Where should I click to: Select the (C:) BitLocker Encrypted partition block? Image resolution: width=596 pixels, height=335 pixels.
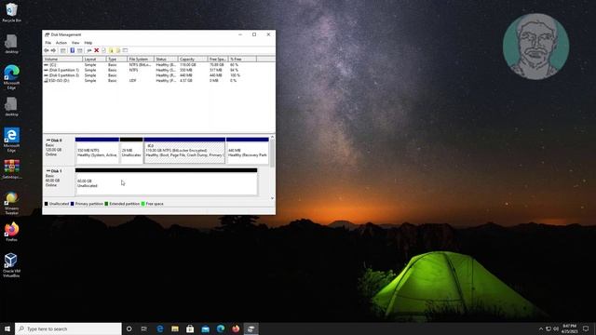(x=184, y=151)
